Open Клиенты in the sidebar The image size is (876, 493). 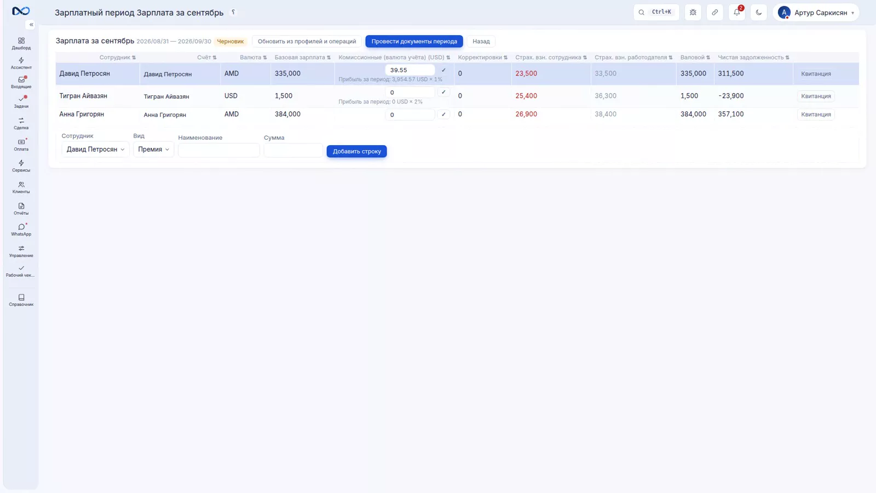[21, 187]
